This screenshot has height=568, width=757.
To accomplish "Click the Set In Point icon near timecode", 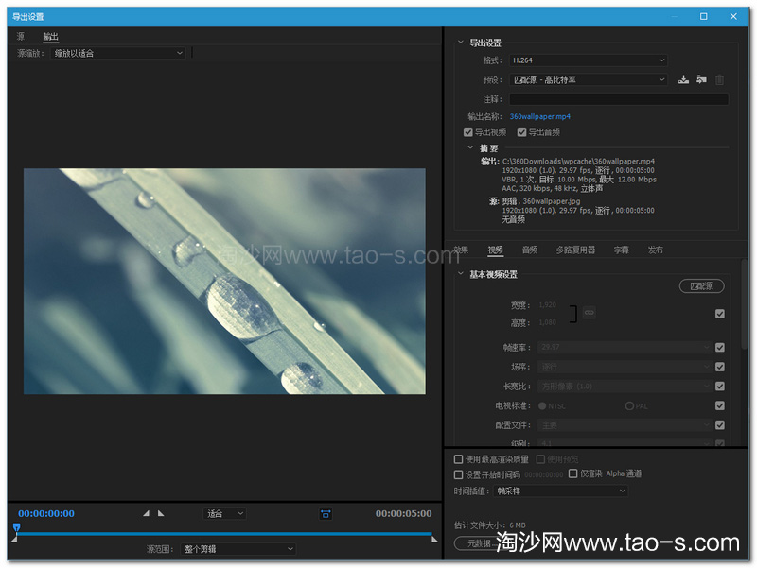I will point(145,512).
